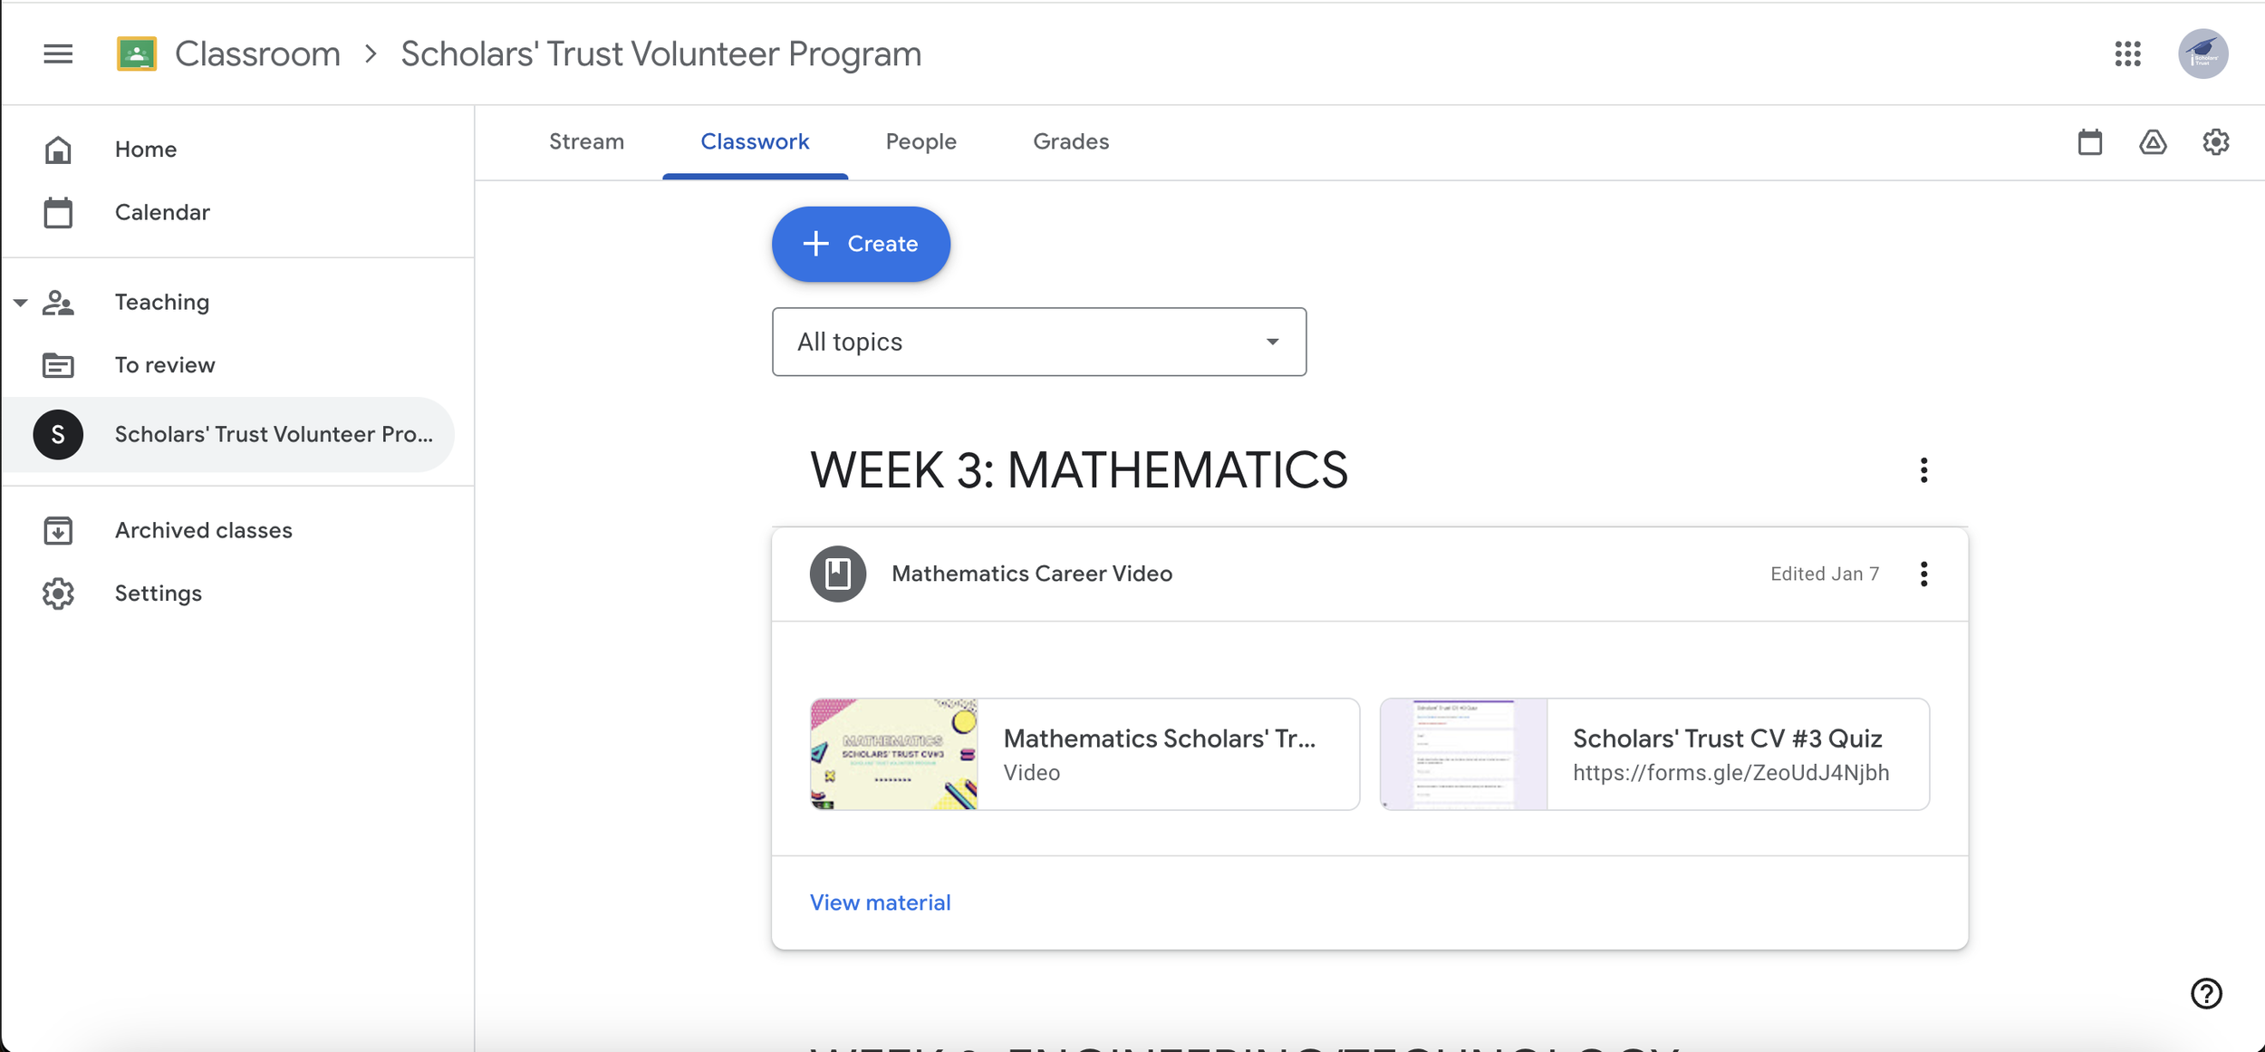2265x1052 pixels.
Task: Open the Google apps grid
Action: pos(2127,53)
